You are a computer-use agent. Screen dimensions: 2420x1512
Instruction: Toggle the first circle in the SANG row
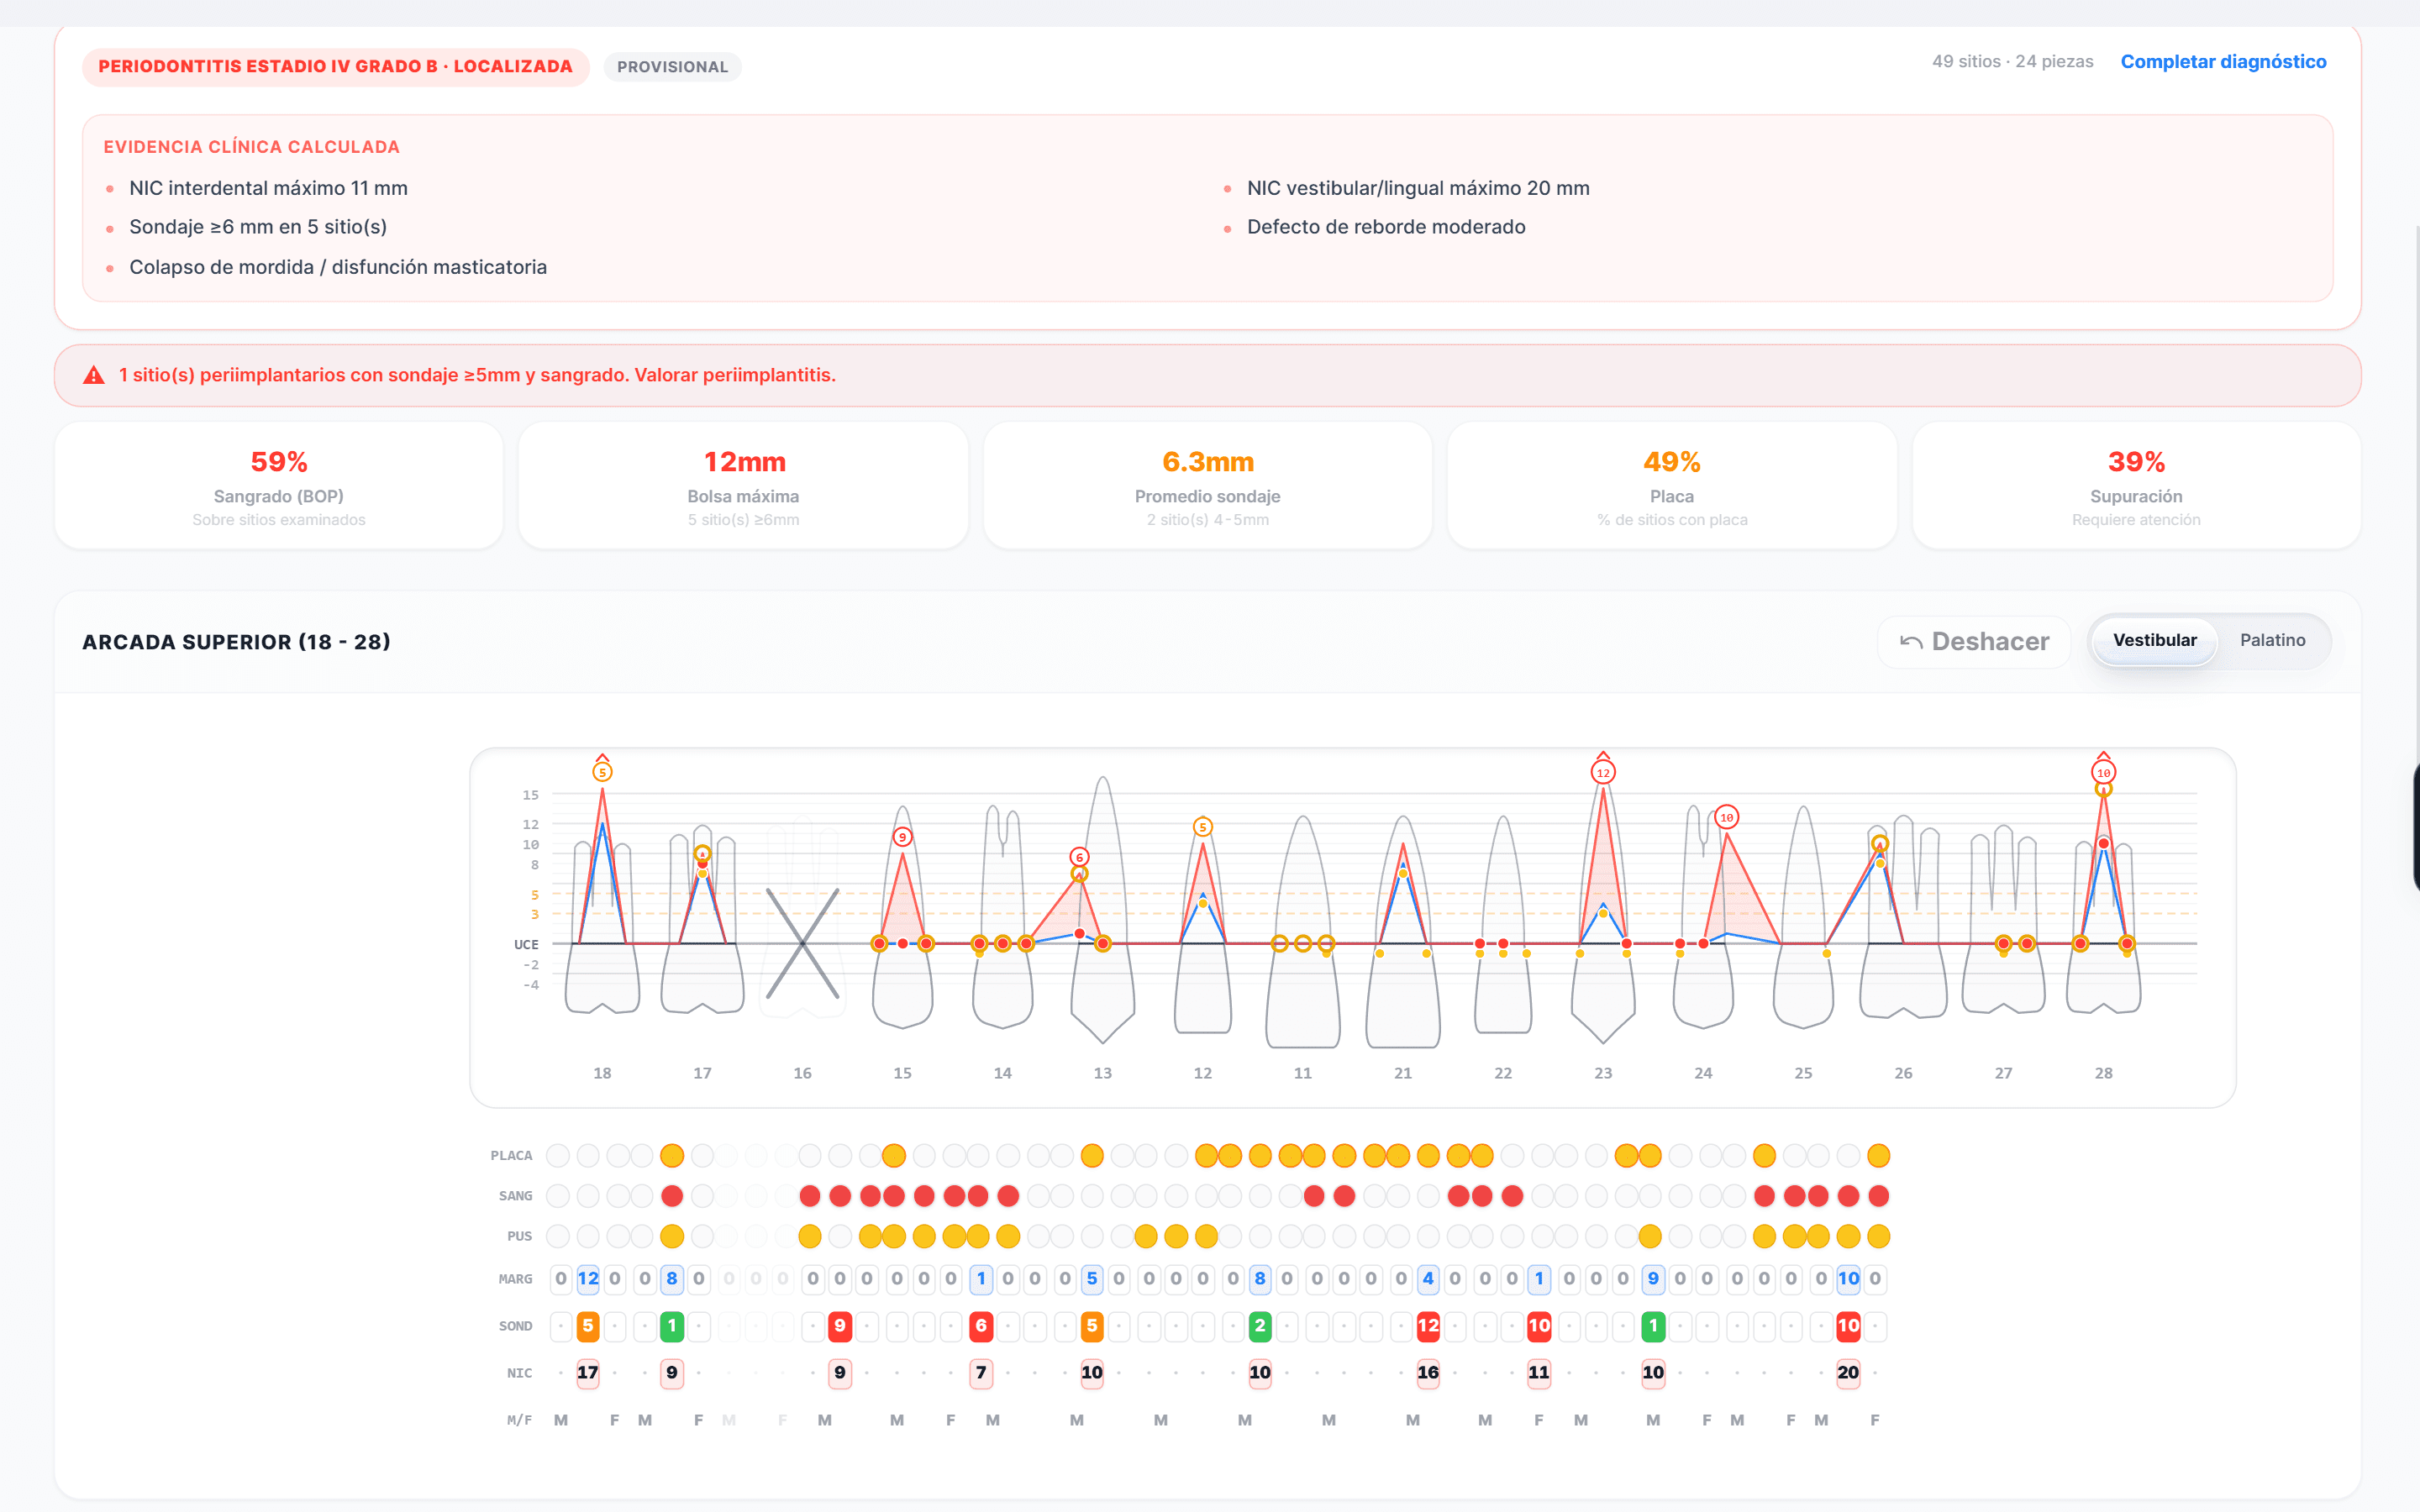tap(558, 1196)
